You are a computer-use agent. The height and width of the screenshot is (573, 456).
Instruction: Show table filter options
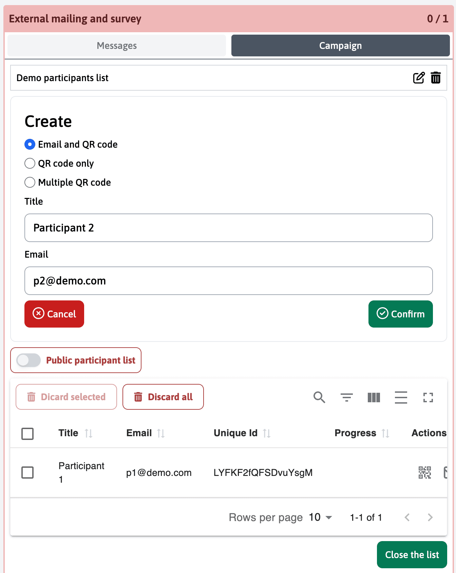click(x=346, y=397)
